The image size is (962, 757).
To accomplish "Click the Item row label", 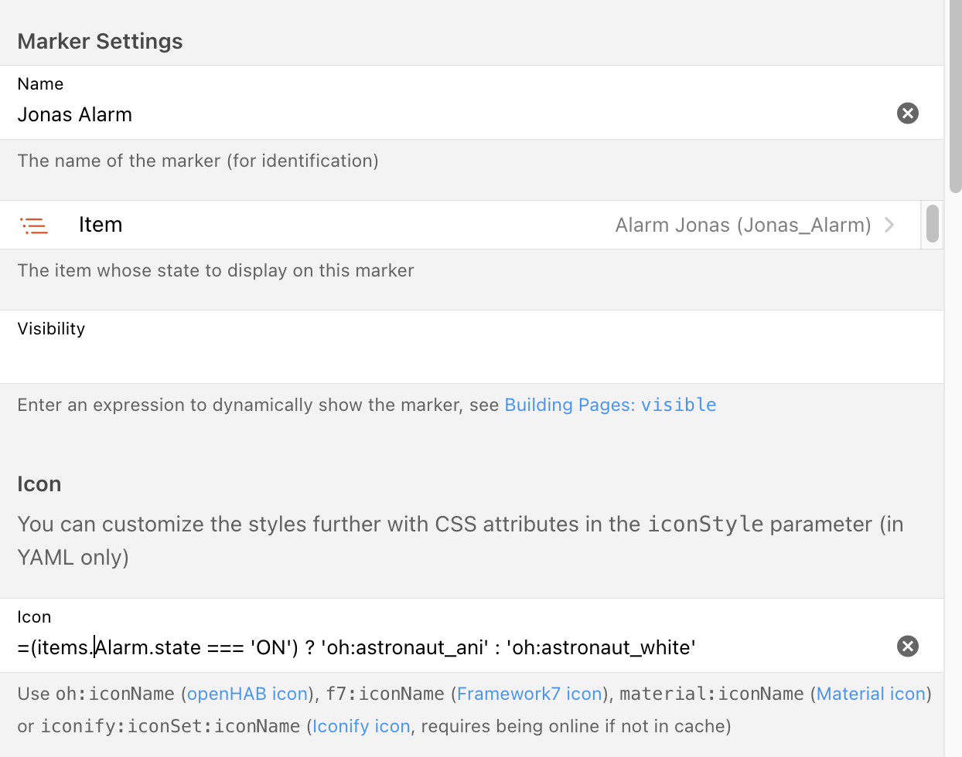I will [101, 225].
